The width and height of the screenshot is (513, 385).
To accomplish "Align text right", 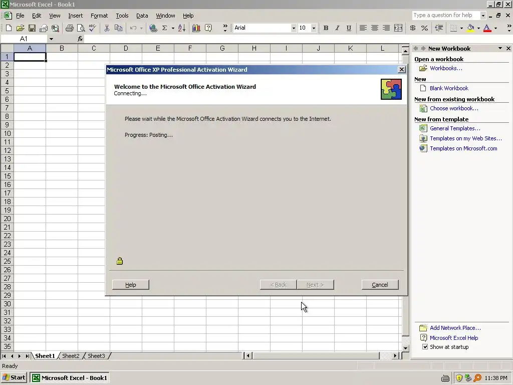I will tap(386, 28).
